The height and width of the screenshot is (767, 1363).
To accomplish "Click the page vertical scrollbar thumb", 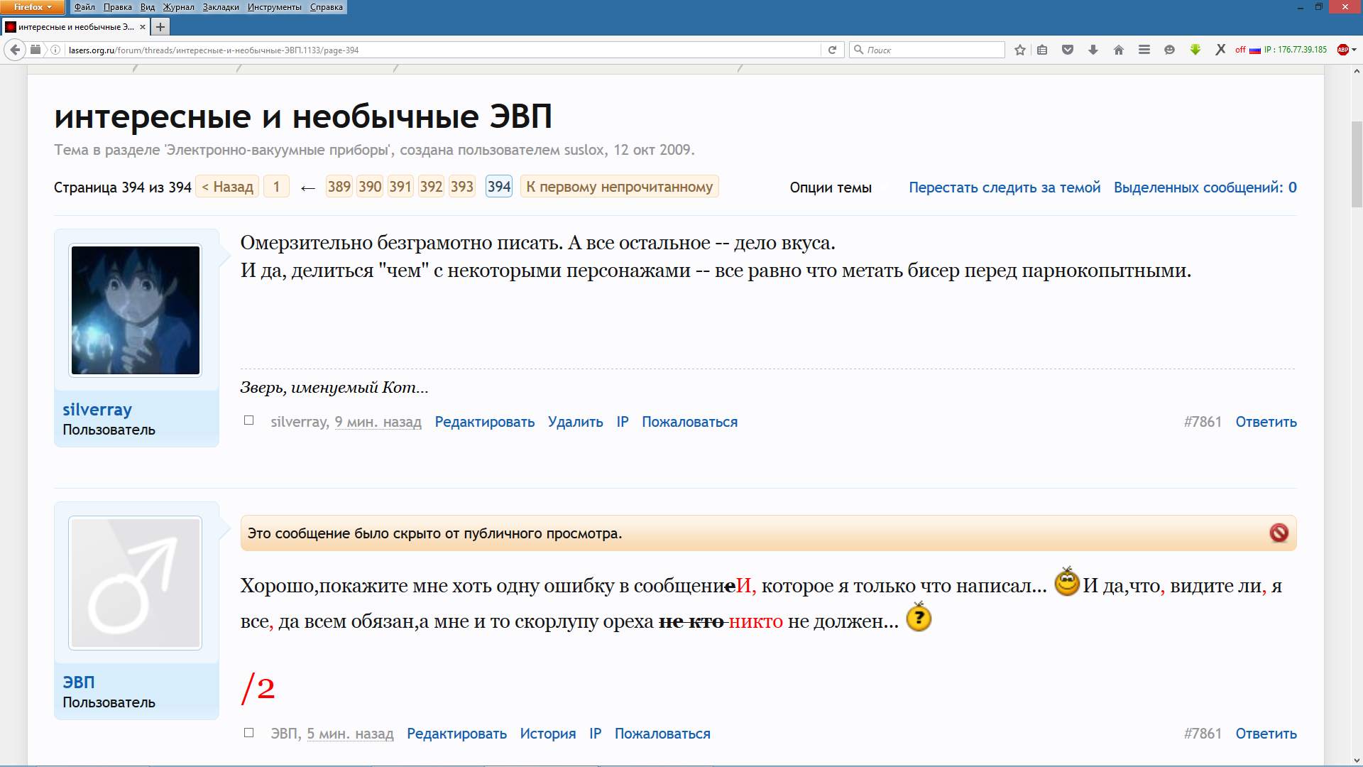I will [x=1357, y=163].
